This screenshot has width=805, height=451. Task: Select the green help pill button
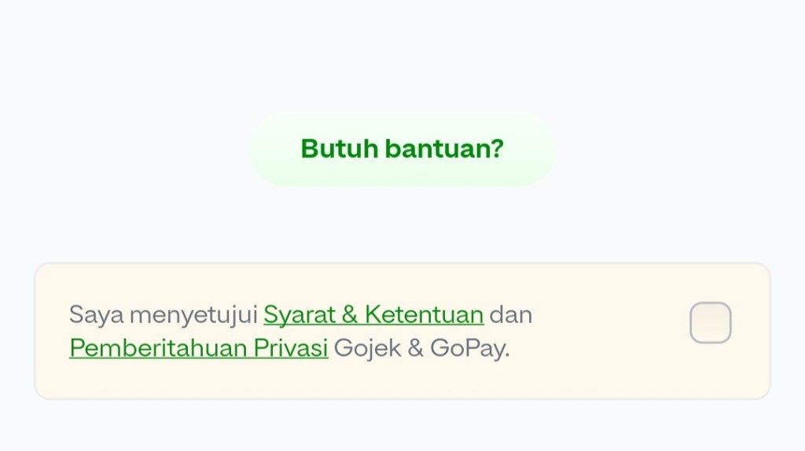pyautogui.click(x=402, y=148)
